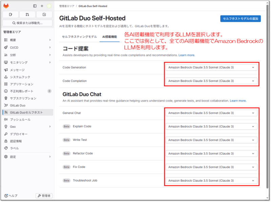Expand the 概要 sidebar chevron

pos(50,40)
